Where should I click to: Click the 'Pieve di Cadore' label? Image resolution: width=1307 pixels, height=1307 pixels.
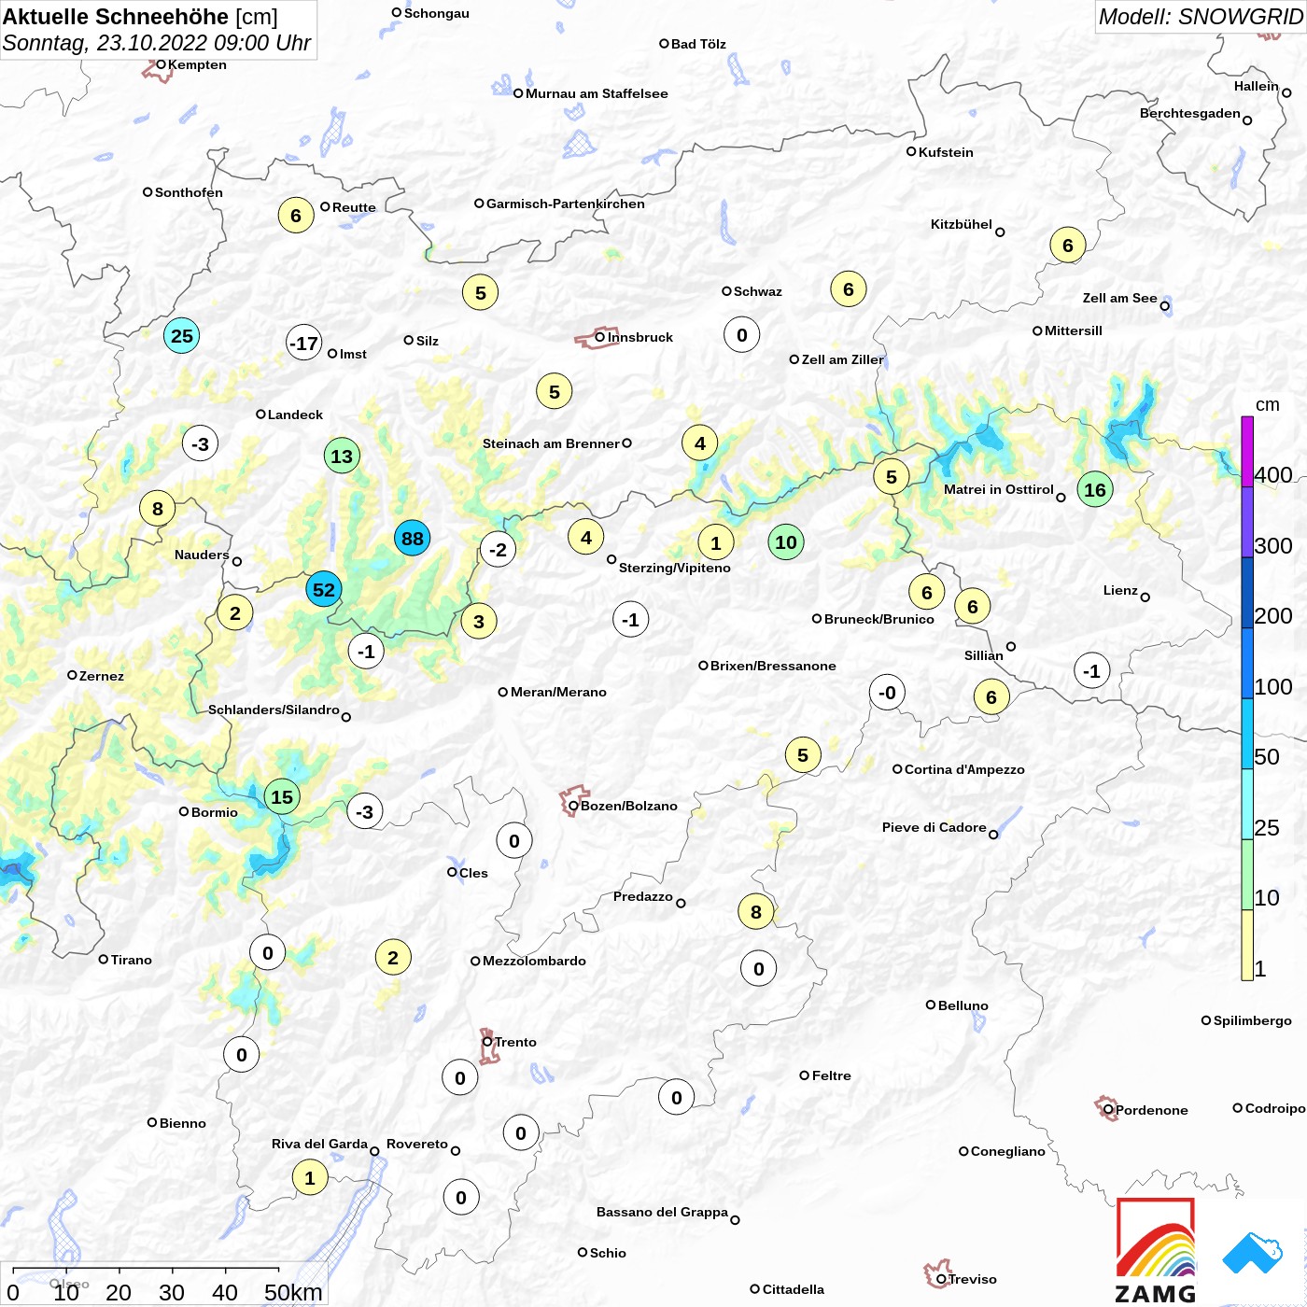(935, 827)
